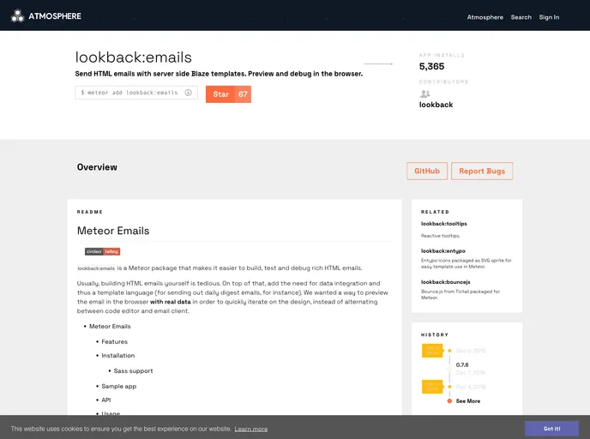Open related package lookback:bouncejs
This screenshot has height=439, width=590.
click(x=446, y=282)
